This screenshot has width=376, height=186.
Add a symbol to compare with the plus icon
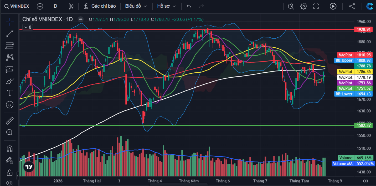[40, 6]
